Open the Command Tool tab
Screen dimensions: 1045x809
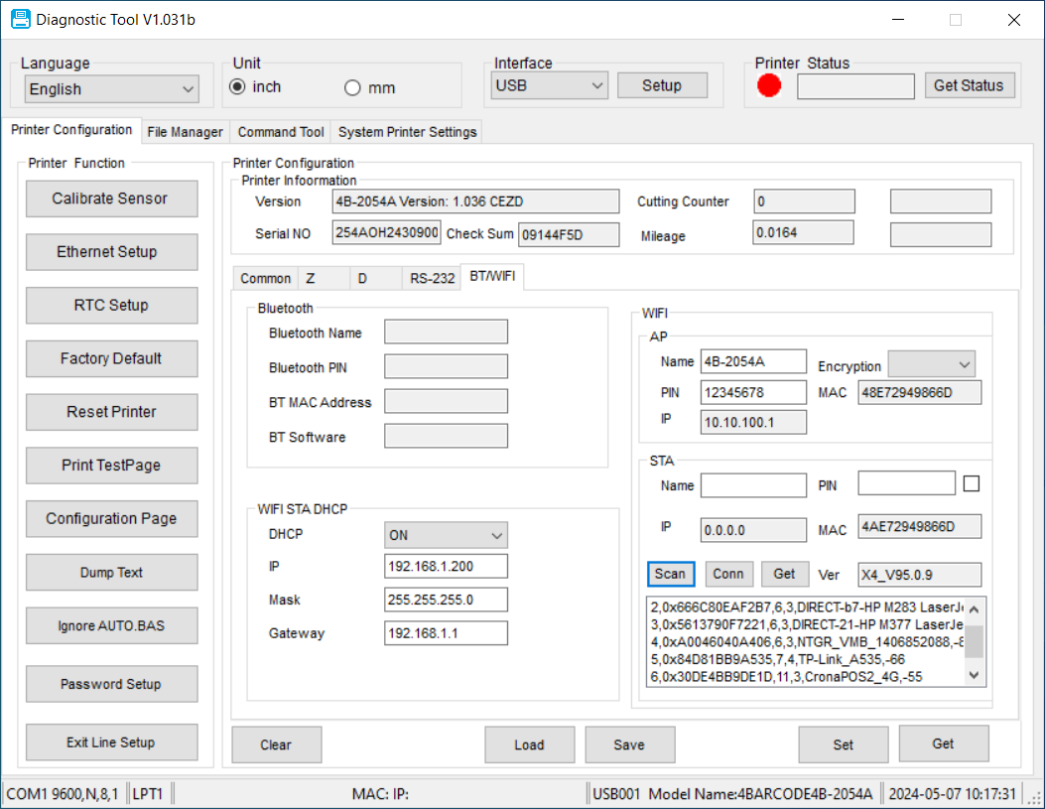tap(281, 132)
